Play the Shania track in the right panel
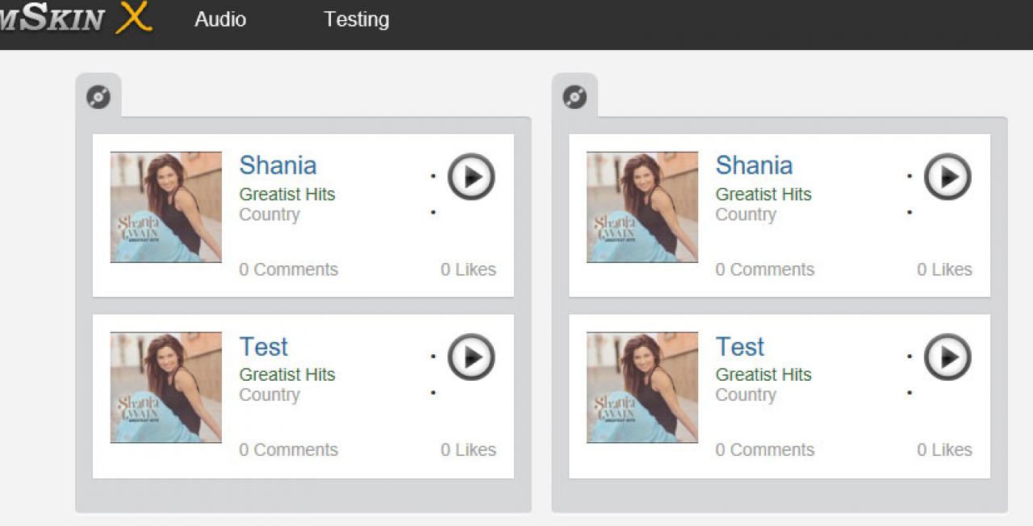Screen dimensions: 1033x526 947,177
